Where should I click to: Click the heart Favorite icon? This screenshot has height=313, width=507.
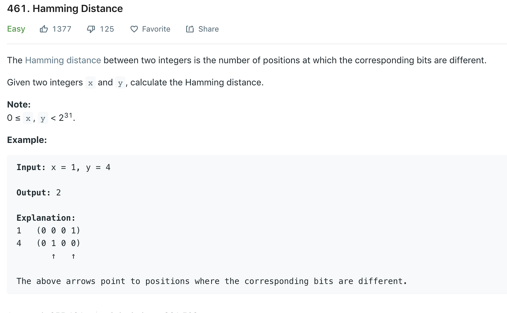[134, 29]
